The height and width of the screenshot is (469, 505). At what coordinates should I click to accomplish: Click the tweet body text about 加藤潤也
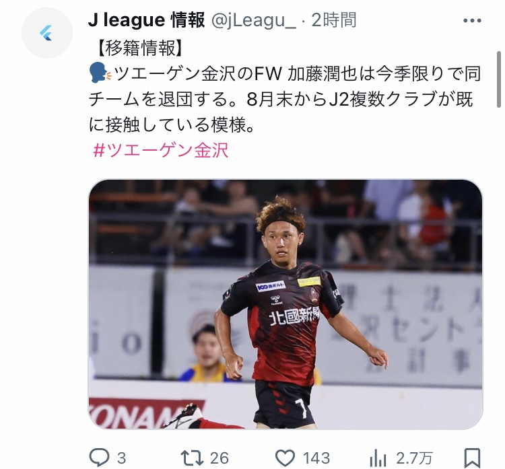click(285, 100)
